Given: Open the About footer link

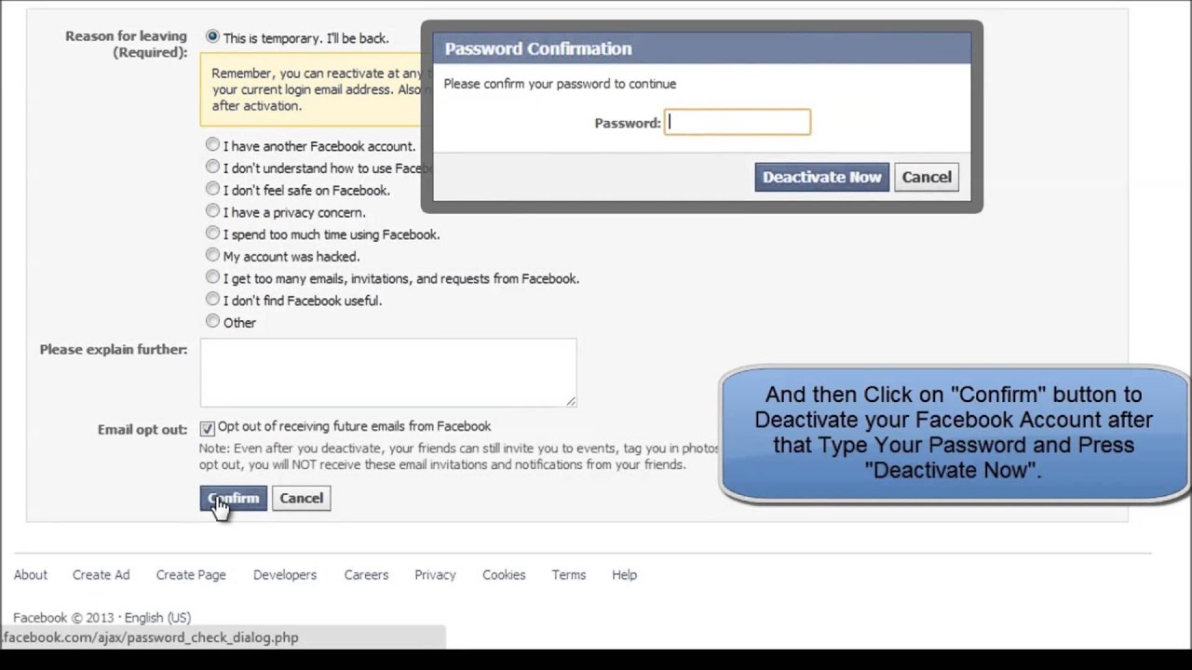Looking at the screenshot, I should (30, 575).
